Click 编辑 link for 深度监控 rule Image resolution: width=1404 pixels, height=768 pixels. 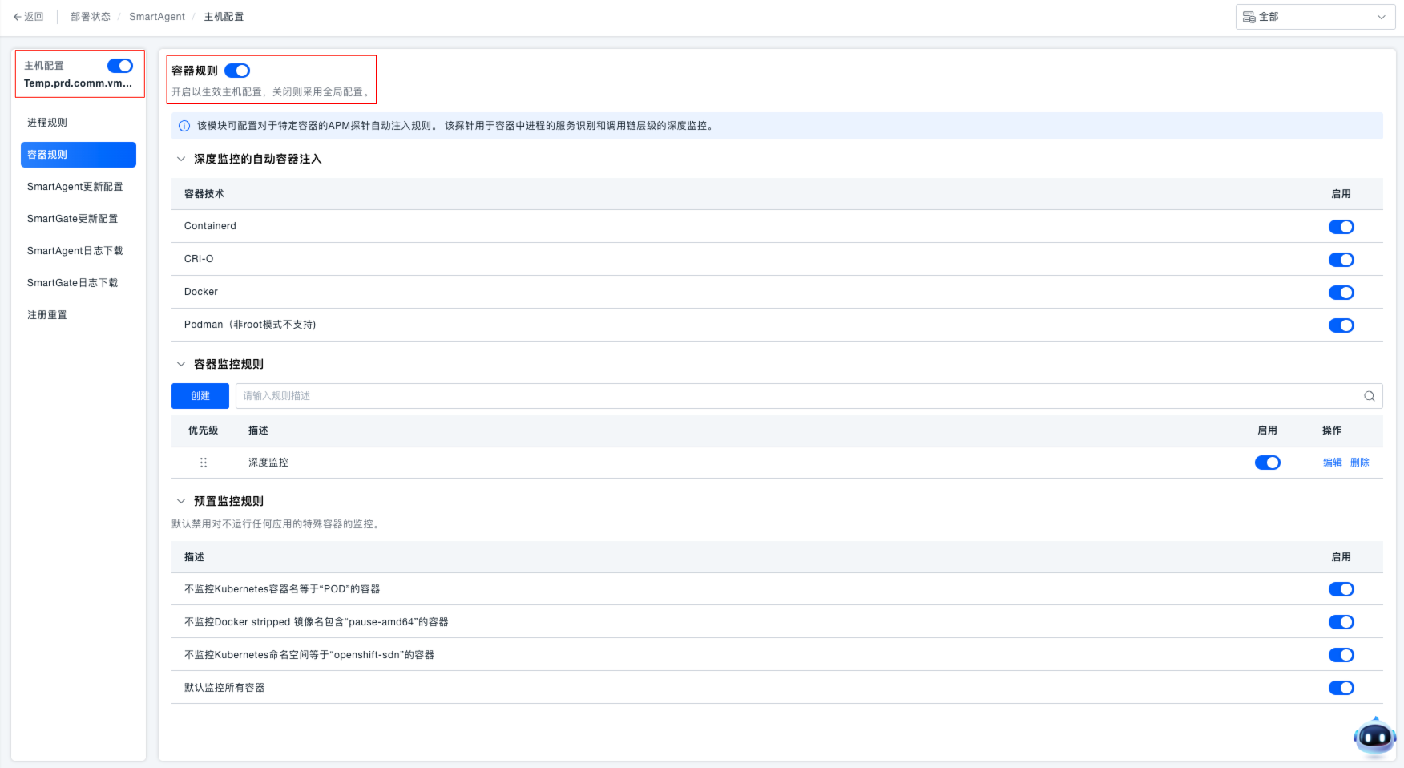pyautogui.click(x=1332, y=463)
